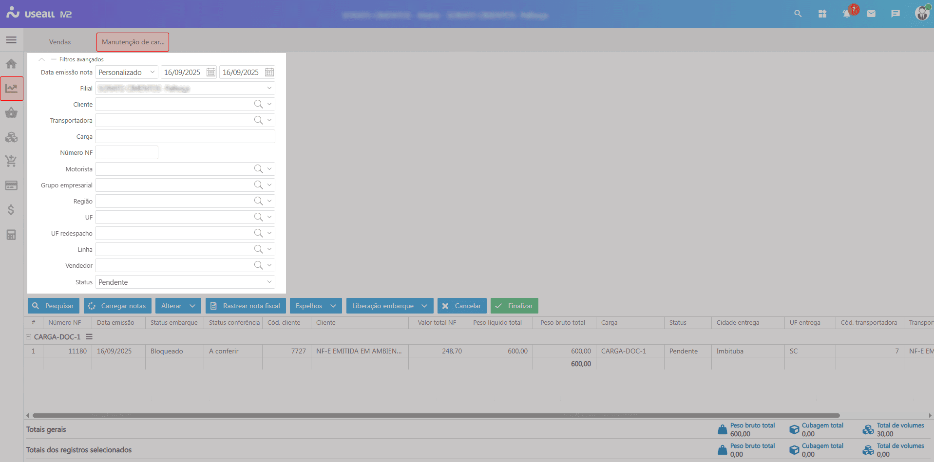Collapse the CARGA-DOC-1 group row
The image size is (934, 462).
coord(29,337)
